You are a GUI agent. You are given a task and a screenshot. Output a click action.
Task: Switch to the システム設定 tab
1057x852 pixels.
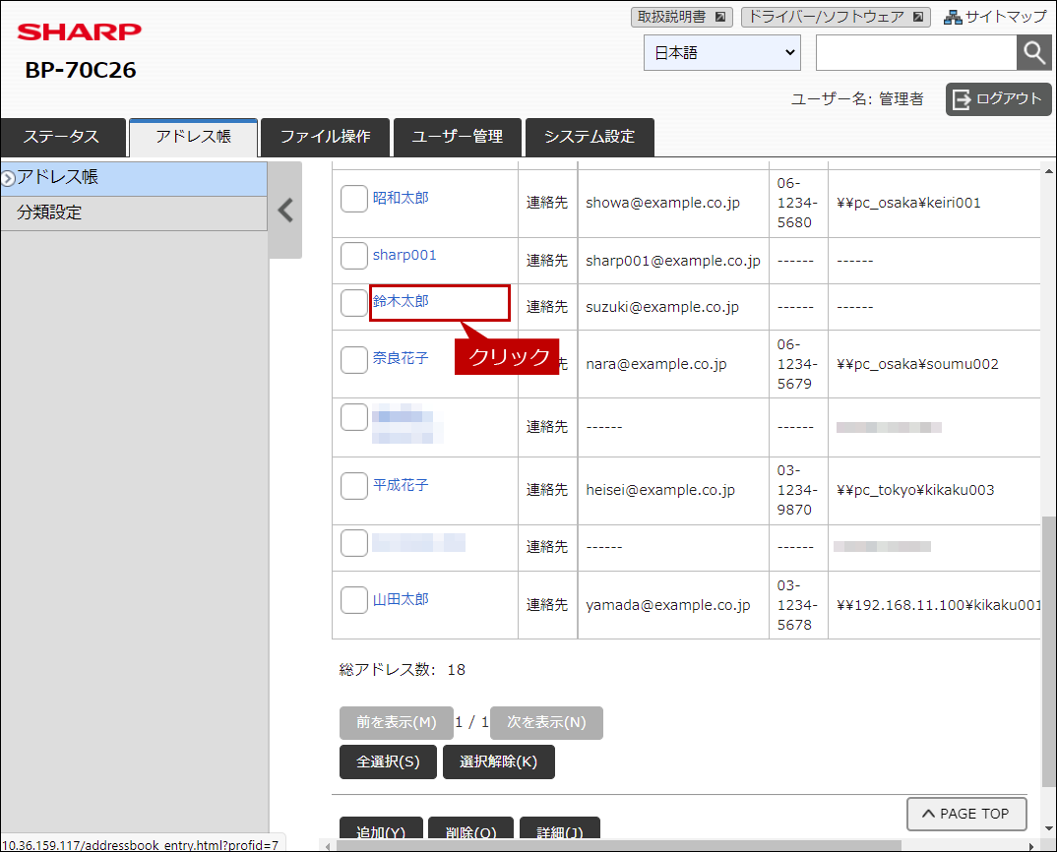590,137
